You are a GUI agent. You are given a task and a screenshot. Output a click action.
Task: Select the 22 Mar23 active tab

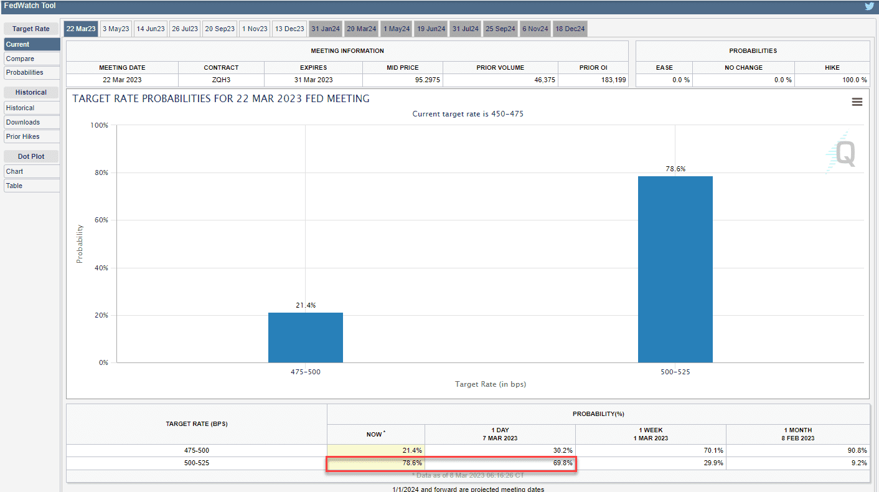tap(81, 29)
